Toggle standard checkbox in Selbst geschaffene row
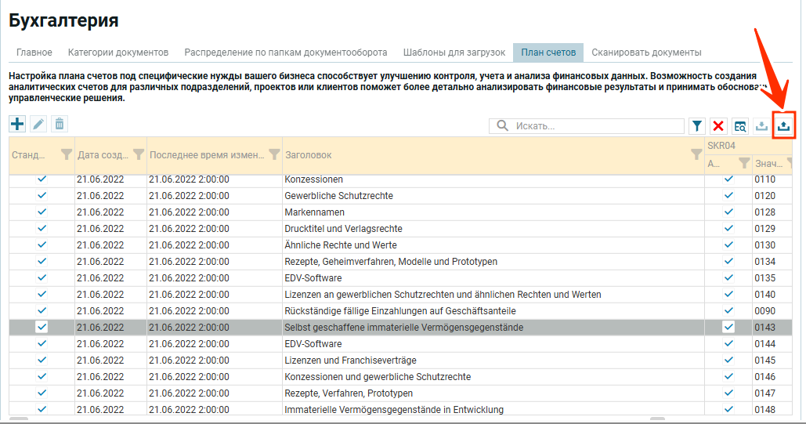Screen dimensions: 806x424 coord(42,327)
